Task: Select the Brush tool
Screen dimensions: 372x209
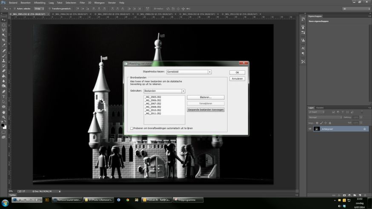Action: click(x=4, y=56)
